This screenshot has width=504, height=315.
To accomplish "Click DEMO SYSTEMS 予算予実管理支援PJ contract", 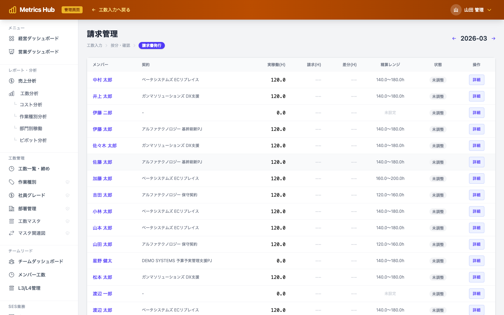I will click(x=177, y=261).
